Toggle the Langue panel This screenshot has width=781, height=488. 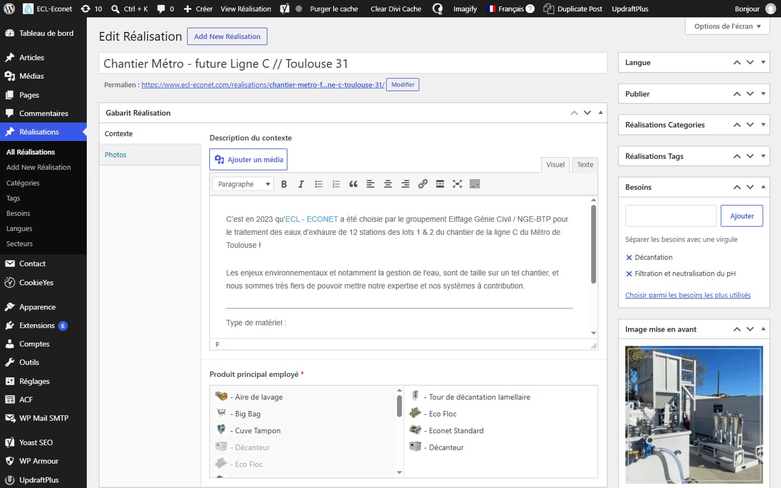pyautogui.click(x=763, y=62)
